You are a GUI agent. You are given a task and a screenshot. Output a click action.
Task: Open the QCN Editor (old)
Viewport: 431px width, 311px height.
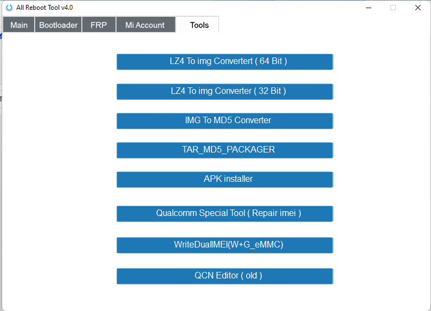tap(224, 276)
